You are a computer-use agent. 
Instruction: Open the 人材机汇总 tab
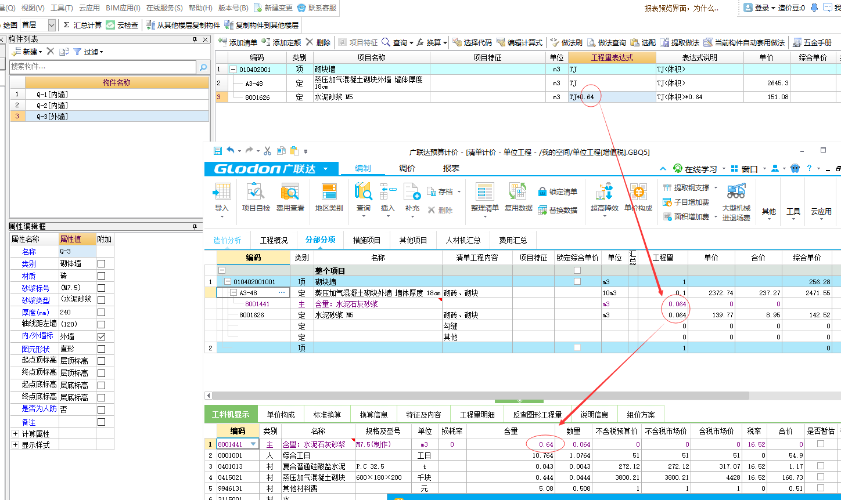(462, 240)
